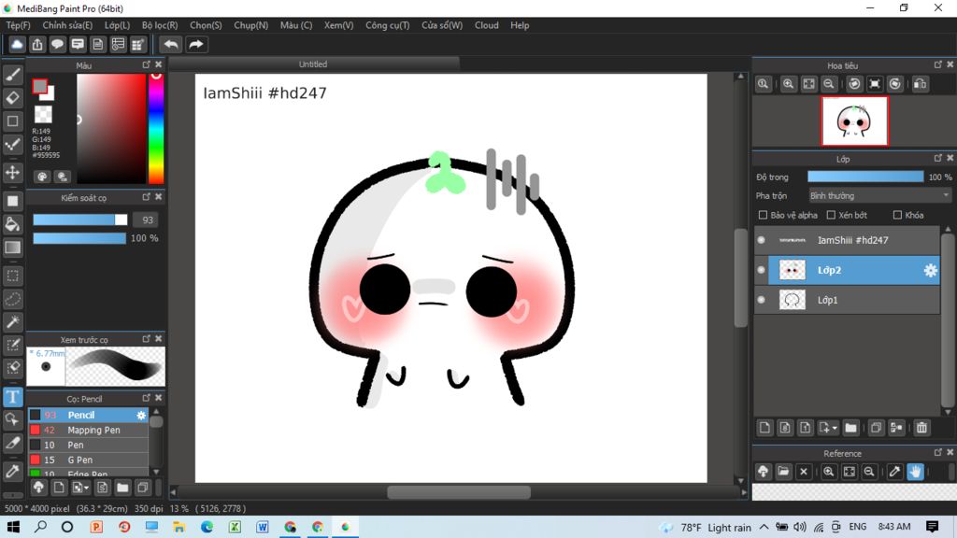Select the Brush tool in left toolbar

click(13, 75)
